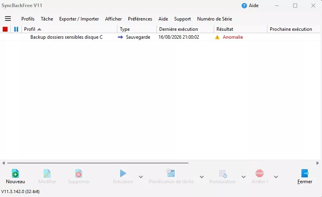This screenshot has height=197, width=322.
Task: Click the Arrêter stop sign icon
Action: pos(260,173)
